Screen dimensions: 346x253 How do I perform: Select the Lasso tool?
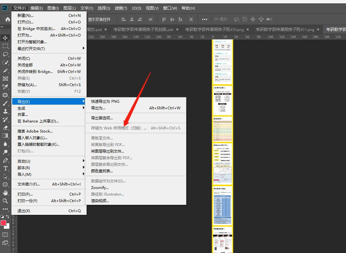[5, 54]
